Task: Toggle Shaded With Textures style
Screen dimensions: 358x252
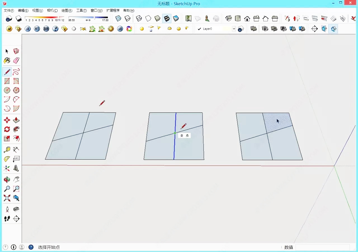Action: pos(167,18)
